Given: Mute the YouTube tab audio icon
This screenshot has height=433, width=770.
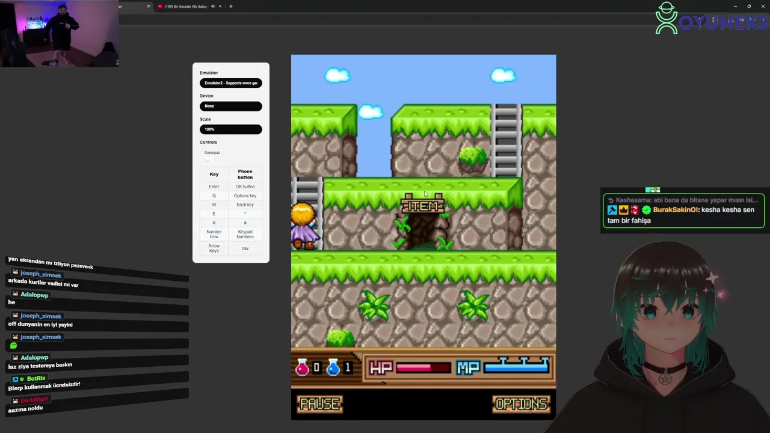Looking at the screenshot, I should click(212, 6).
